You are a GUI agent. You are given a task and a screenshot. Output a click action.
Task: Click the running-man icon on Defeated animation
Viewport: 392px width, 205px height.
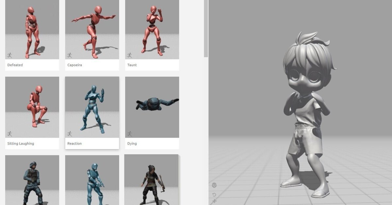pyautogui.click(x=10, y=55)
